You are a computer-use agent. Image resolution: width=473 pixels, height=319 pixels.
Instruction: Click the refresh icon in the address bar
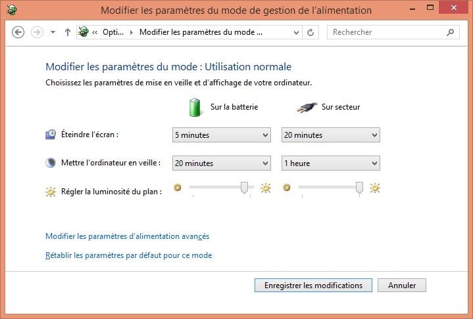[311, 32]
